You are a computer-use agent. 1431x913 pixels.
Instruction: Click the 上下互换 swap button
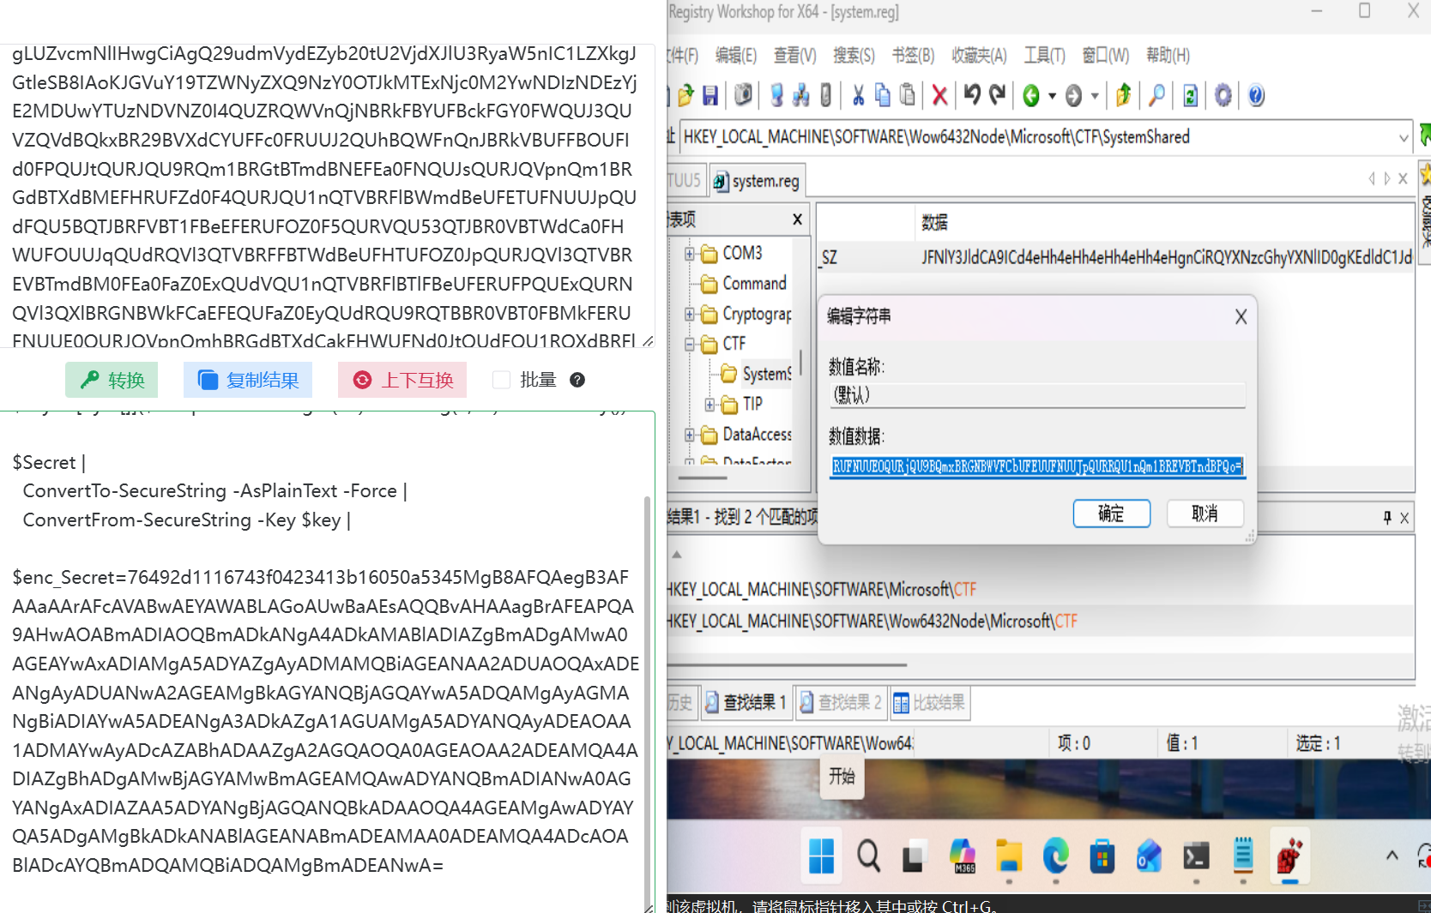[402, 380]
